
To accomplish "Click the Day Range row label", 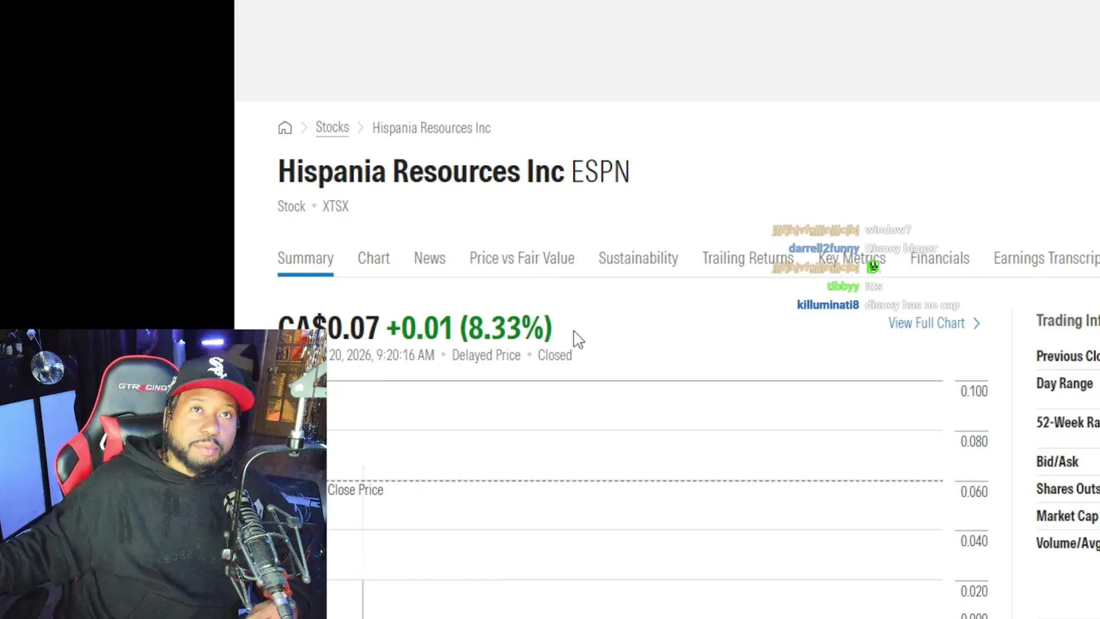I will pyautogui.click(x=1065, y=383).
